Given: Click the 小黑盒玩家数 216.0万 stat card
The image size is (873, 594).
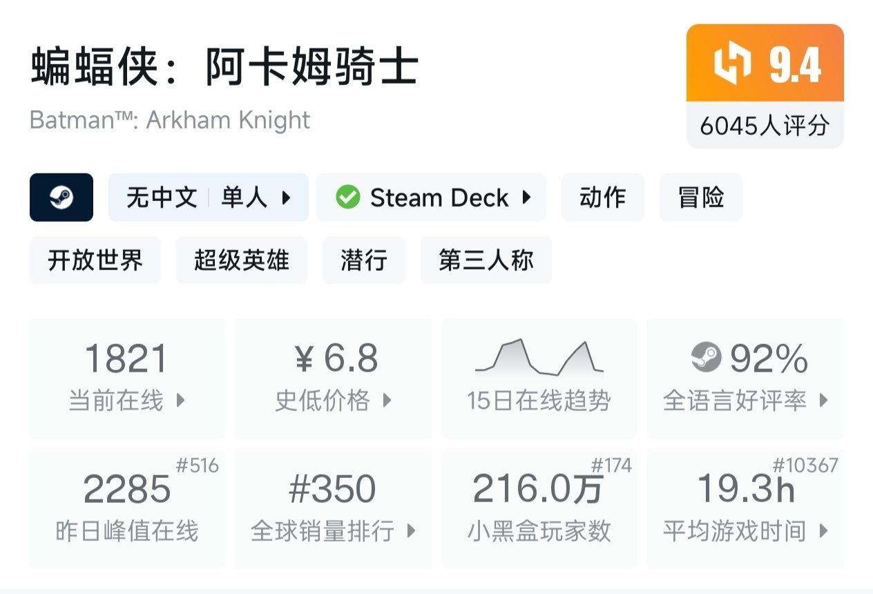Looking at the screenshot, I should pos(539,509).
